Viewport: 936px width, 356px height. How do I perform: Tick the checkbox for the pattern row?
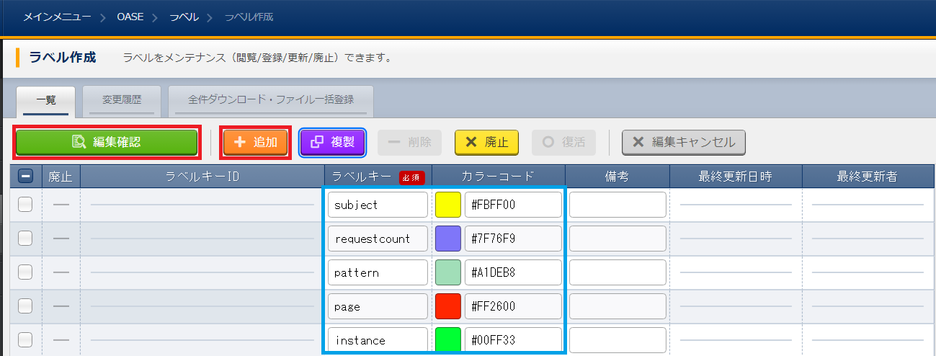click(25, 272)
